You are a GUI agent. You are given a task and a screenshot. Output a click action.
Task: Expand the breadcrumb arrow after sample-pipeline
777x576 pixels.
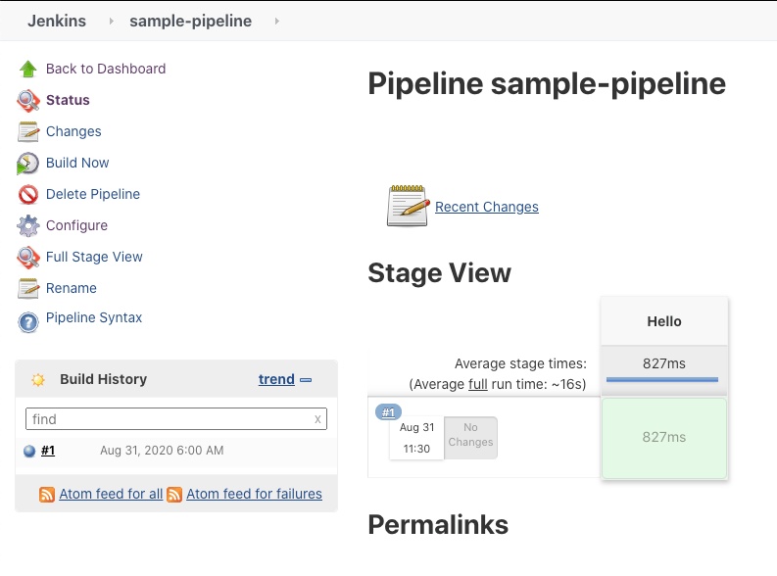[277, 21]
